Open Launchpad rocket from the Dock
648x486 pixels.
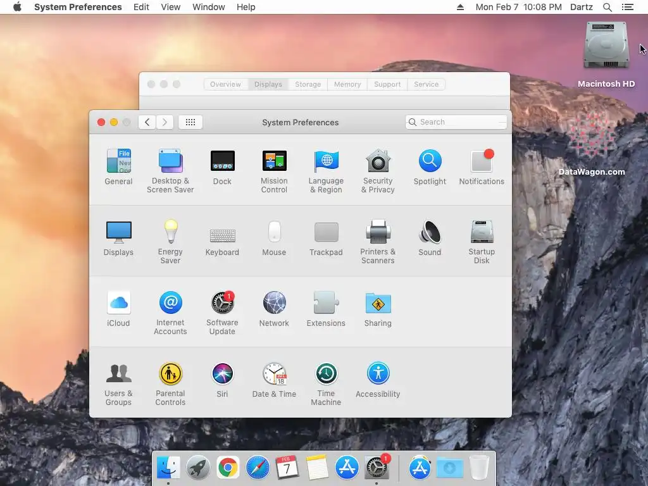[x=198, y=468]
